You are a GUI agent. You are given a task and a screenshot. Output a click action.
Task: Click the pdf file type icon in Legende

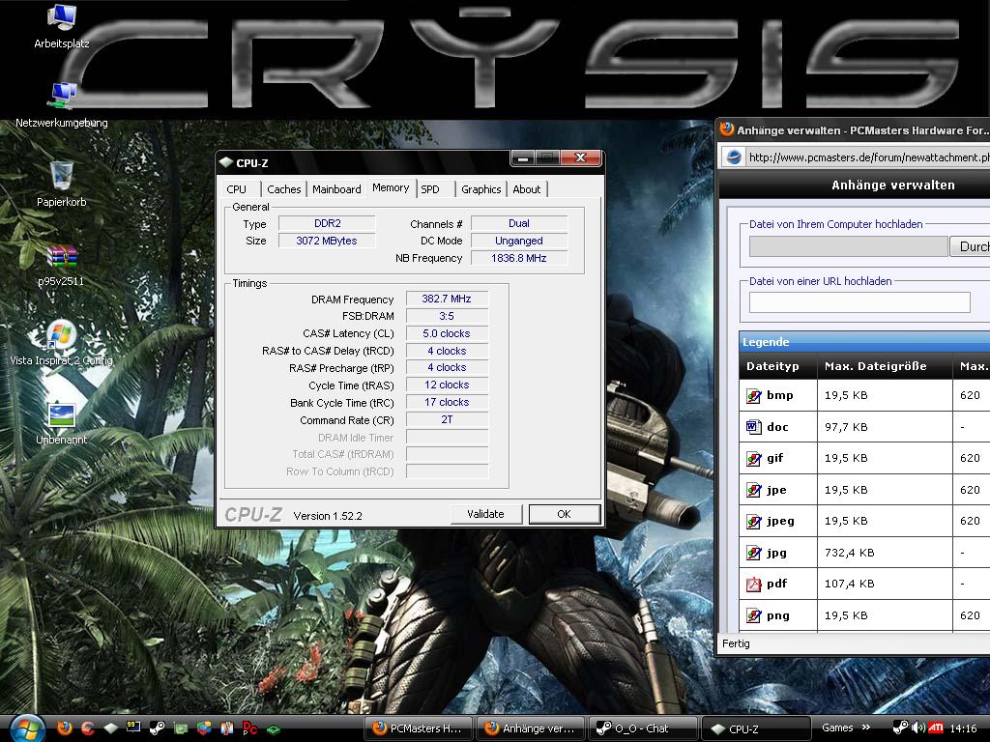[x=754, y=585]
